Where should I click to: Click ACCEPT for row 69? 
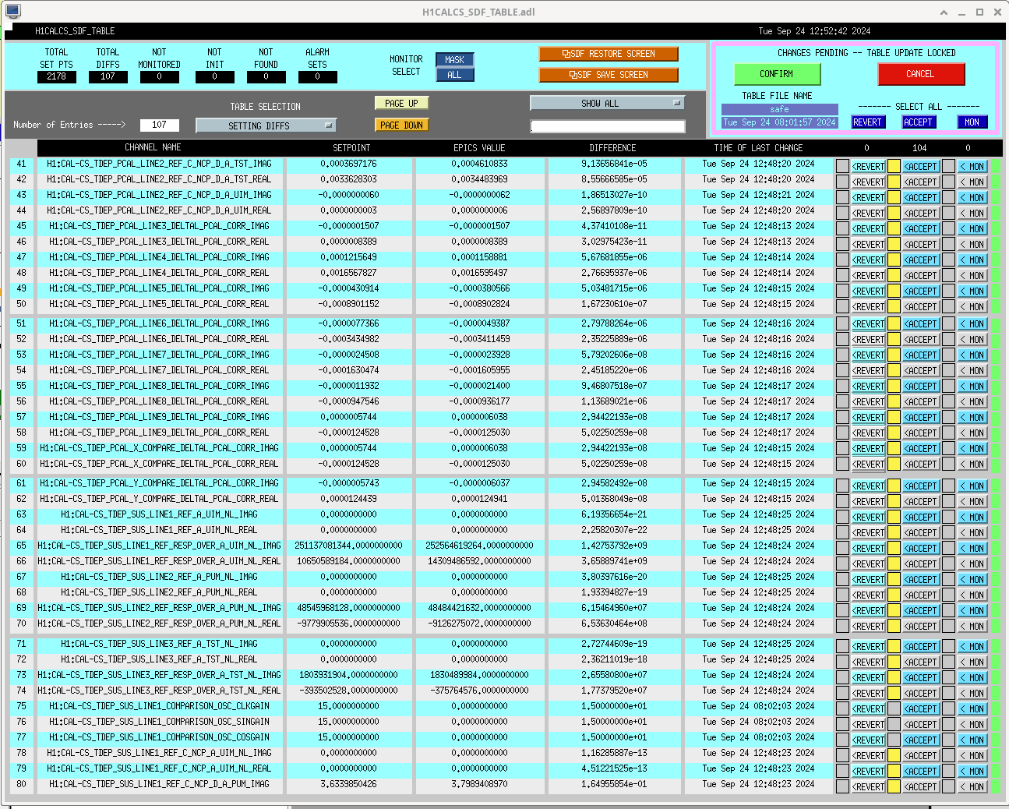(x=921, y=610)
